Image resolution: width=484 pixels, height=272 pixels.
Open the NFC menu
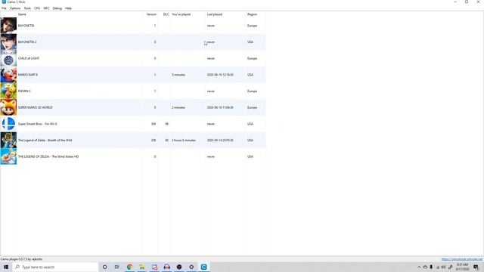46,8
